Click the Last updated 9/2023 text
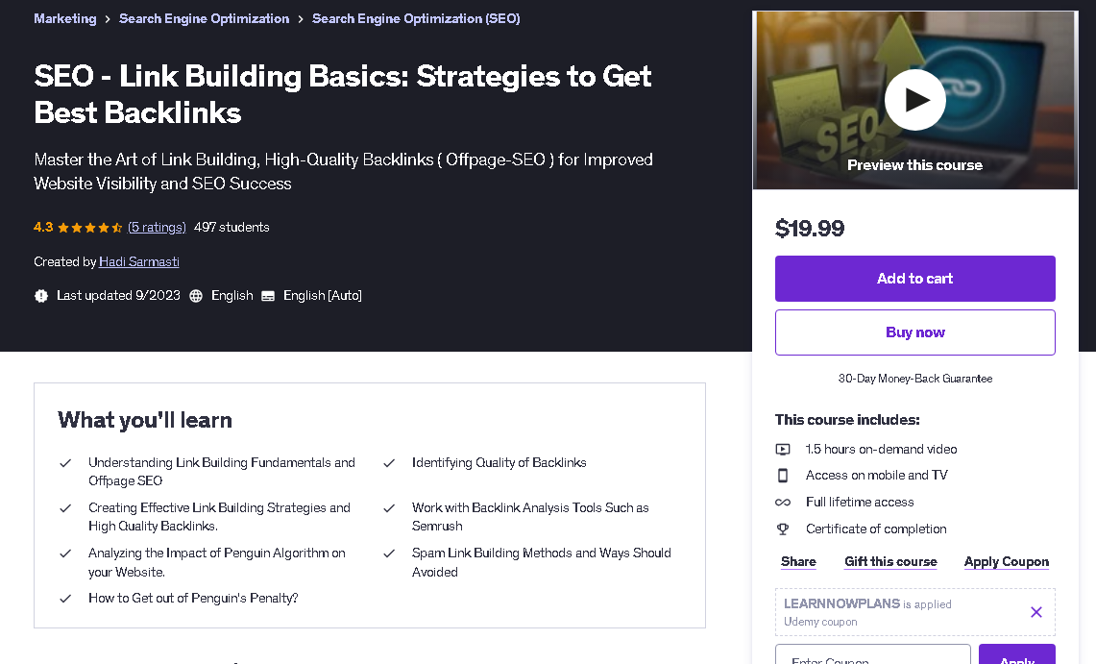This screenshot has width=1096, height=664. click(x=118, y=296)
